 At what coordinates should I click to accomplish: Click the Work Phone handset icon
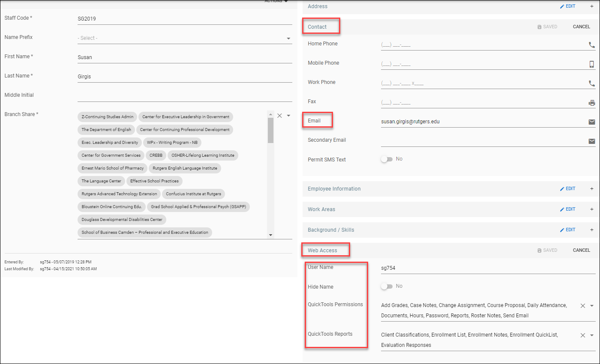592,84
